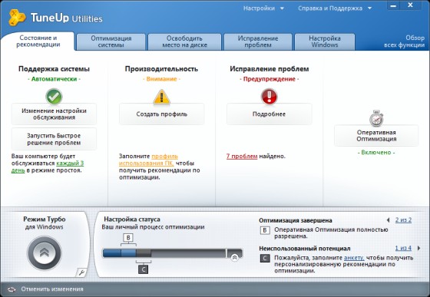Click the stopwatch Live Optimization icon
The height and width of the screenshot is (297, 430).
click(x=376, y=118)
